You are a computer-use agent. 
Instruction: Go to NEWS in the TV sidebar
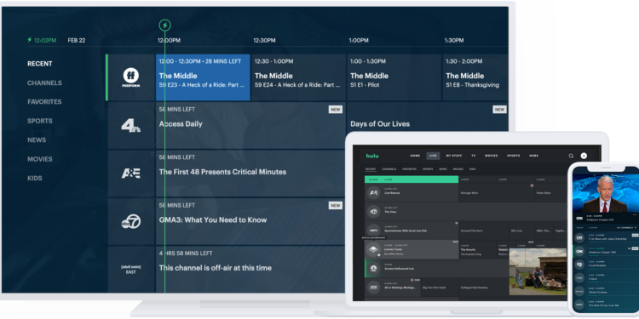37,140
